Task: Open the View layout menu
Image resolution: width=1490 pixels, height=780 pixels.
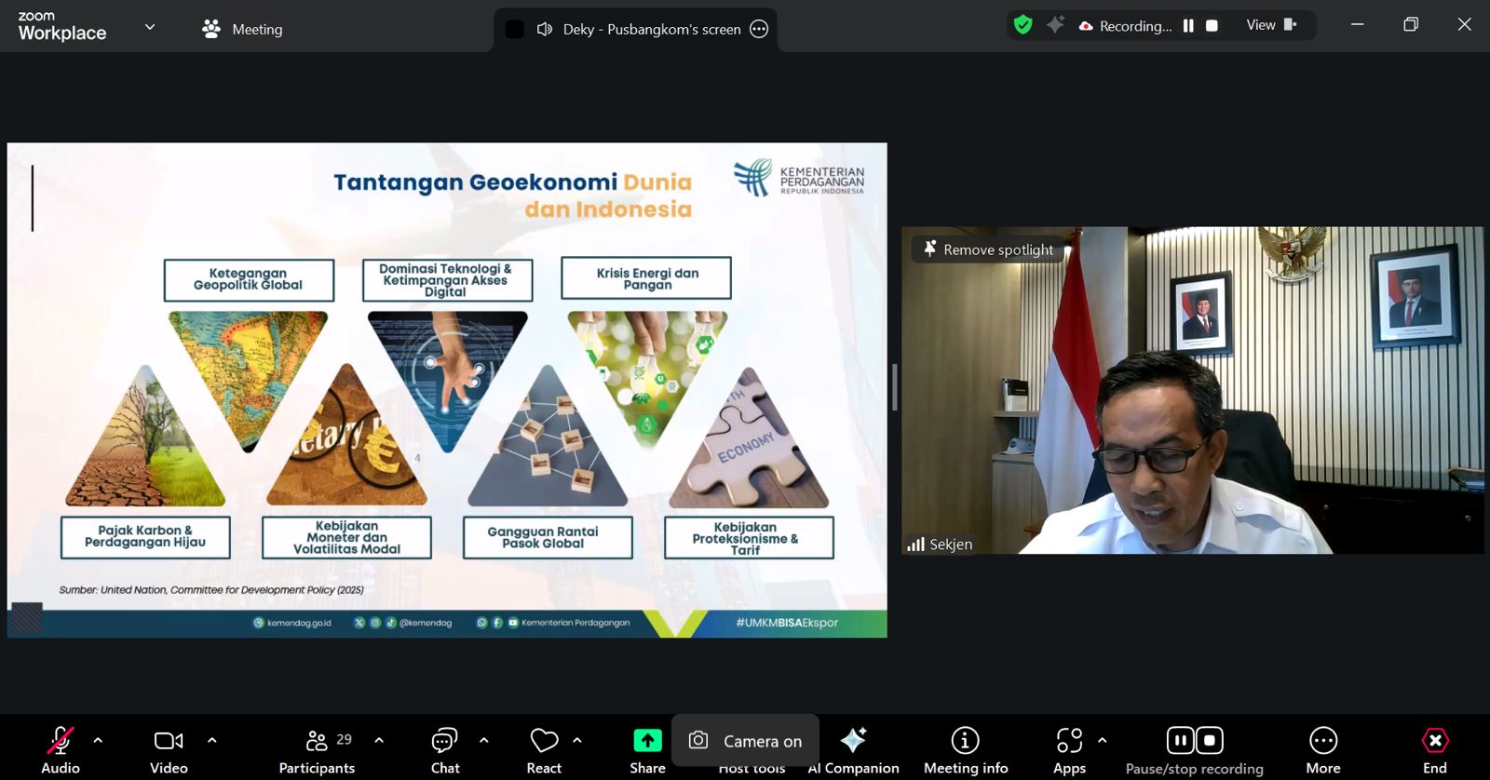Action: click(1271, 25)
